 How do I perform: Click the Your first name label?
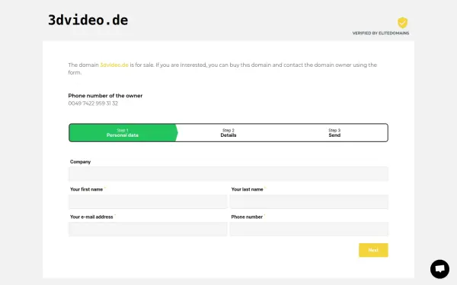click(x=86, y=189)
